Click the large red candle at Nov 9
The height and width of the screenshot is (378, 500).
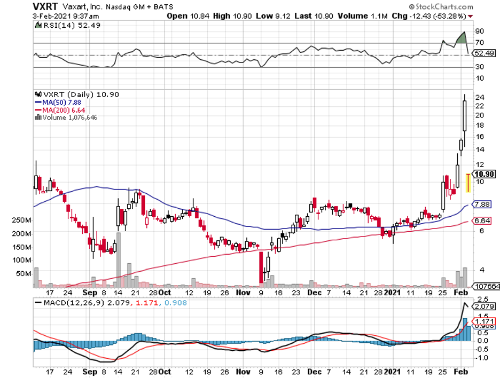261,267
